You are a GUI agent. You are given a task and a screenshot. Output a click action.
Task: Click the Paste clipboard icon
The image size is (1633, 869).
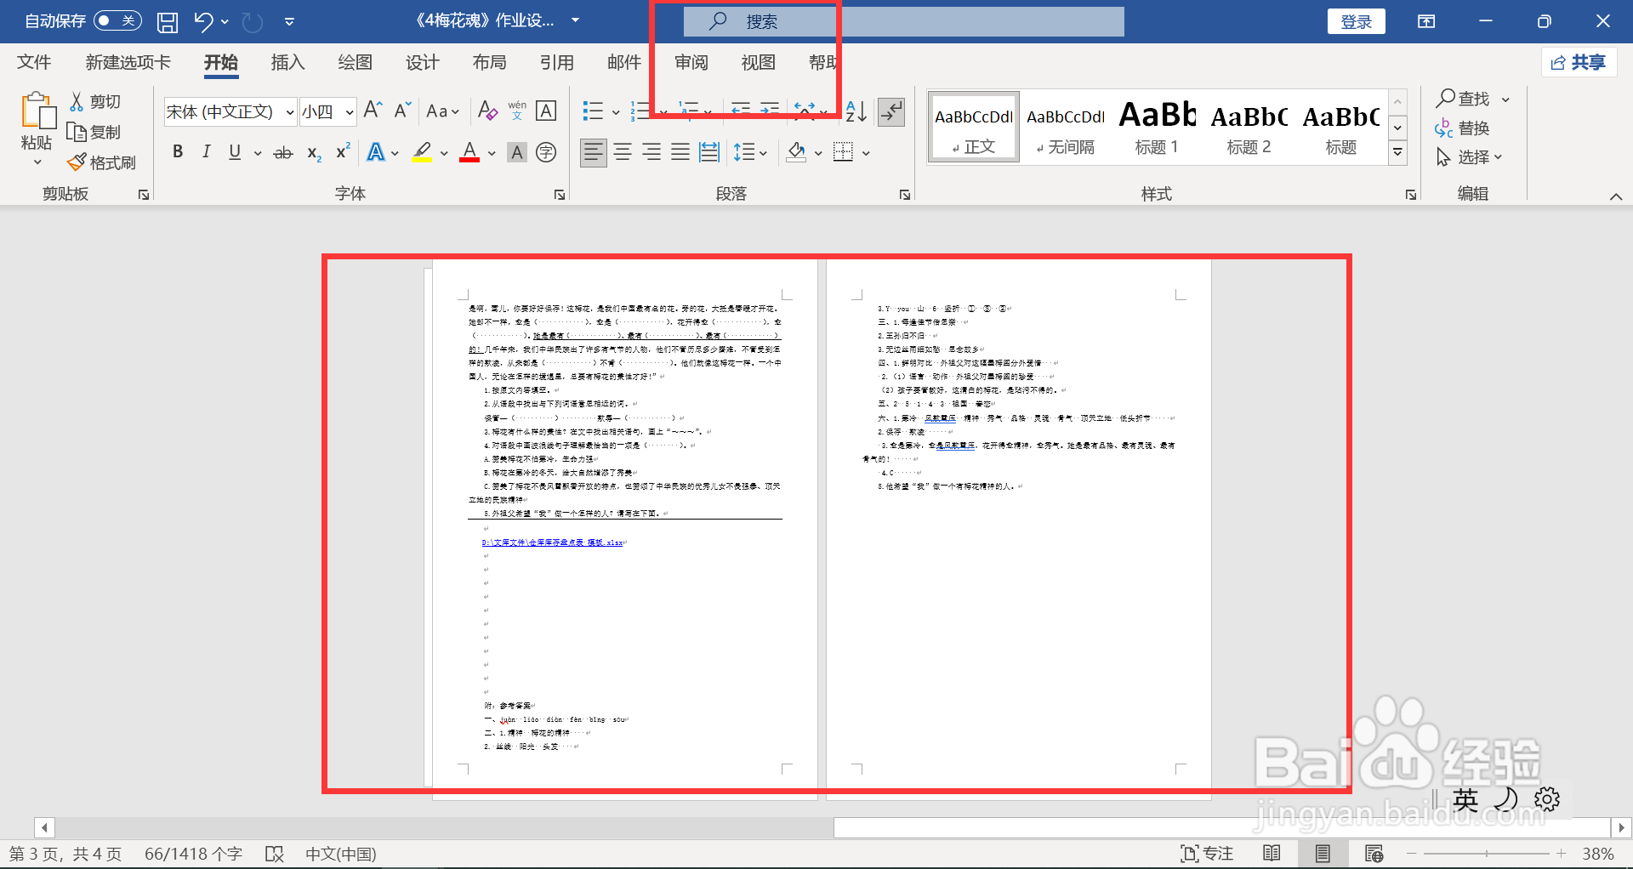tap(37, 111)
